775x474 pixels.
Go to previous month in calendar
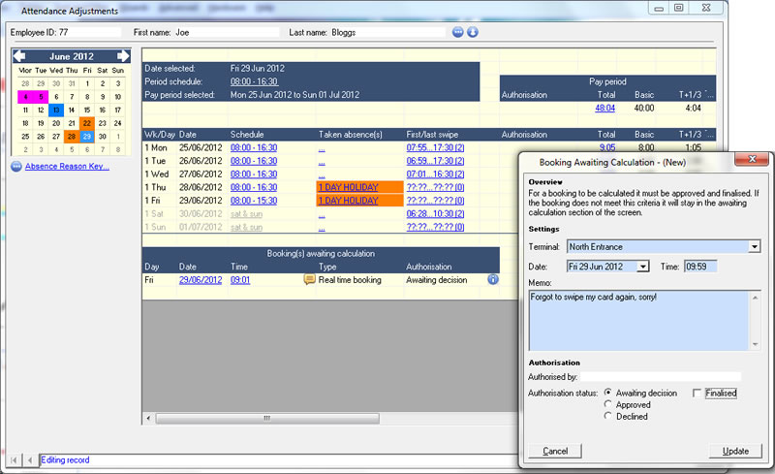(x=19, y=56)
